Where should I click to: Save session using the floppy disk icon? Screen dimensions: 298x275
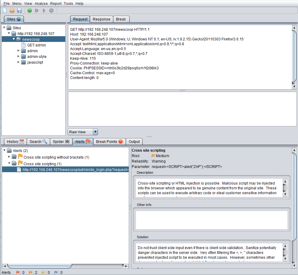(19, 11)
